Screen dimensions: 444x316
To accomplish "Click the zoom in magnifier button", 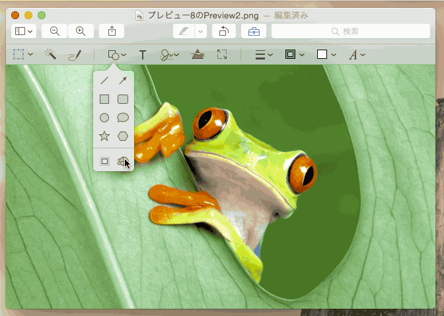I will pyautogui.click(x=81, y=31).
